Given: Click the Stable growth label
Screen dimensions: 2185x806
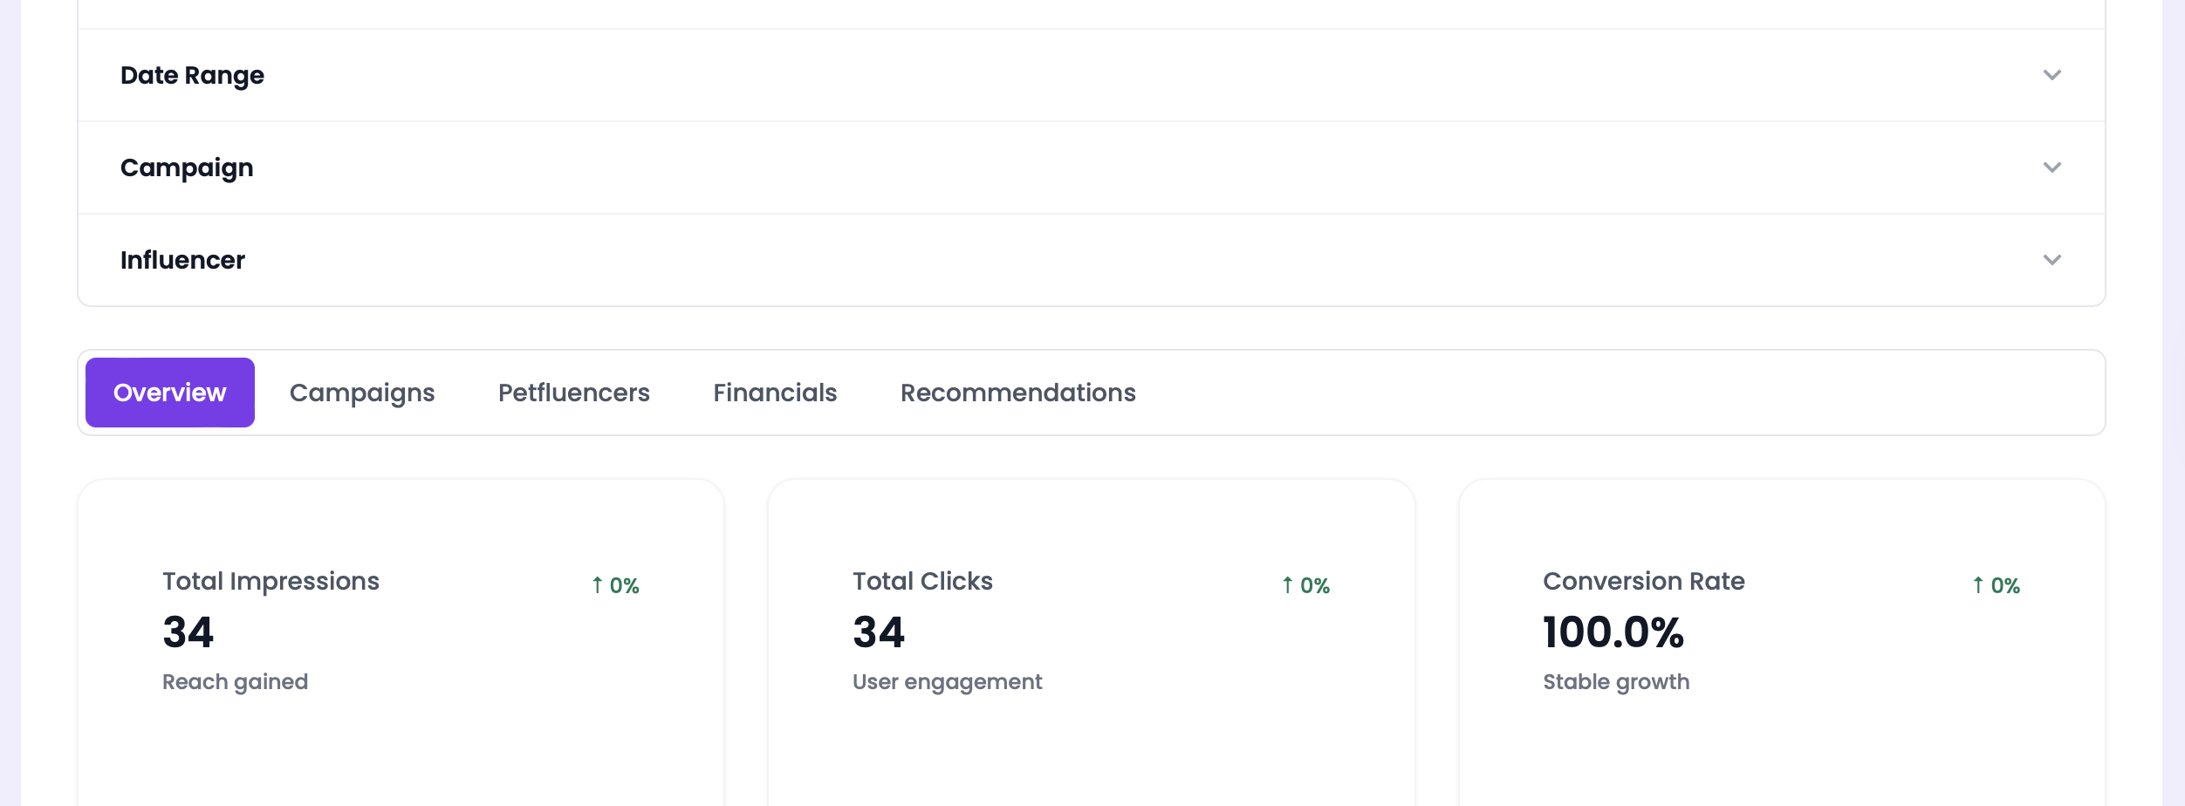Looking at the screenshot, I should point(1615,681).
